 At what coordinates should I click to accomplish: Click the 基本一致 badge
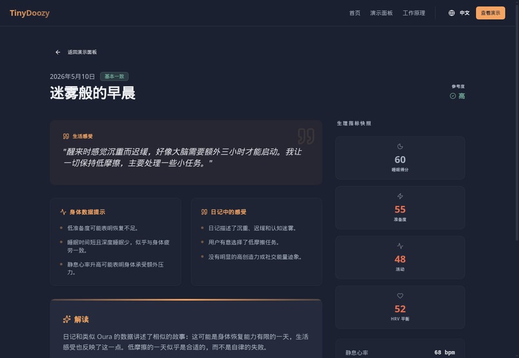point(114,76)
